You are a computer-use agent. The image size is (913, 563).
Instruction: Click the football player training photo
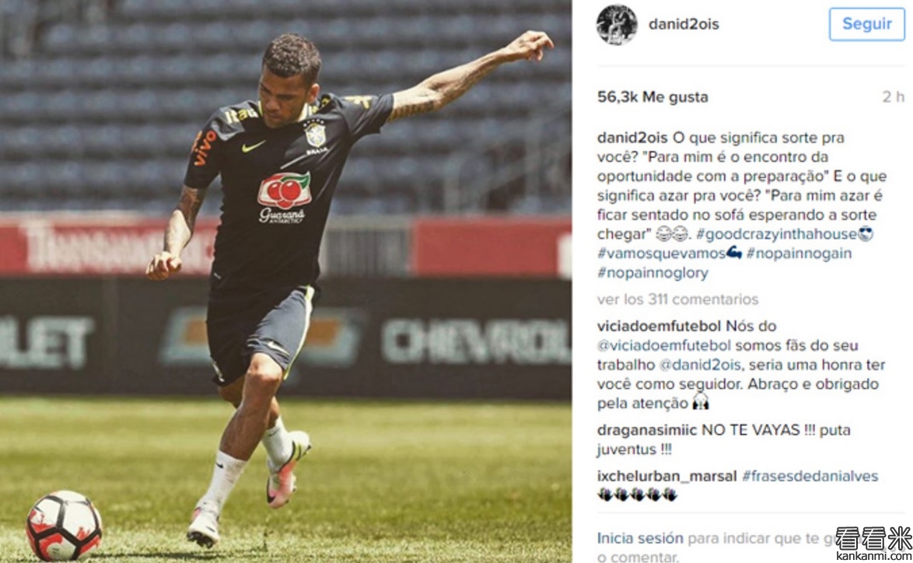[x=285, y=281]
